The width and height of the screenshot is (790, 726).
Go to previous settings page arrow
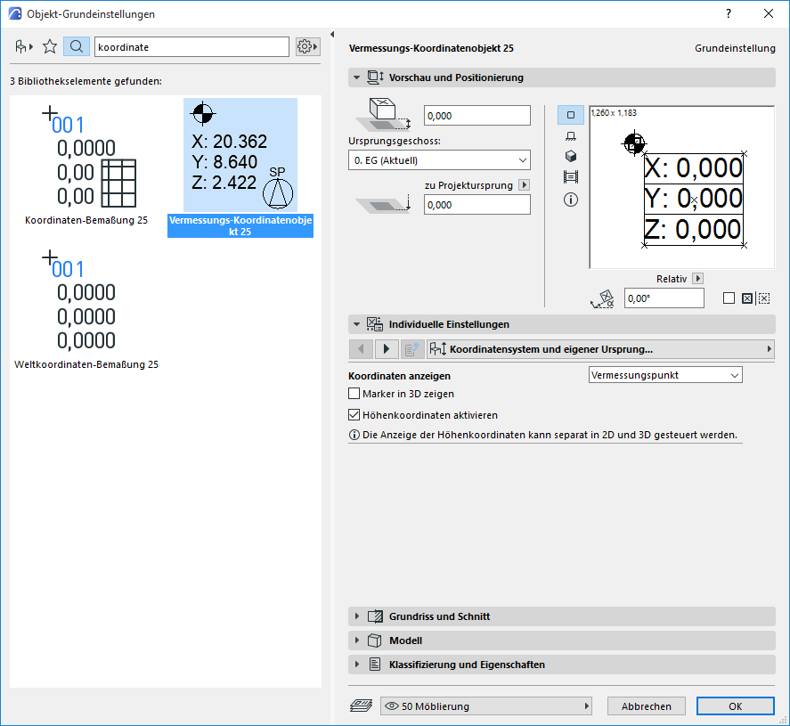(361, 348)
